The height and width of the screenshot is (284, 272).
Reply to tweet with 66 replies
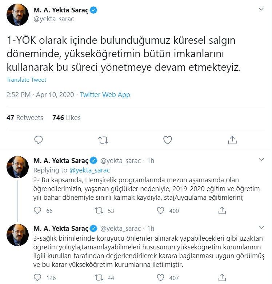tap(38, 210)
